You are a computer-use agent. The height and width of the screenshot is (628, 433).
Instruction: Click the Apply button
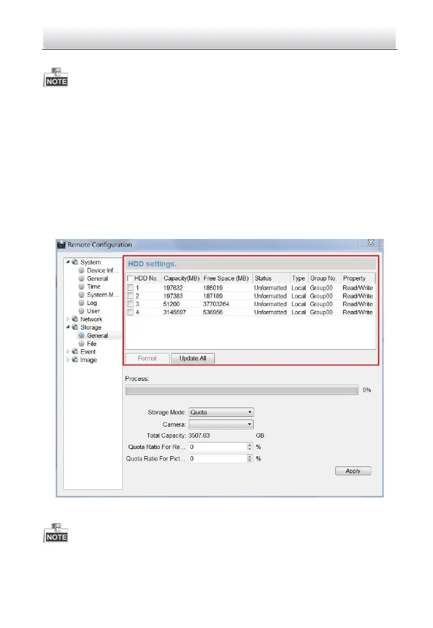353,471
